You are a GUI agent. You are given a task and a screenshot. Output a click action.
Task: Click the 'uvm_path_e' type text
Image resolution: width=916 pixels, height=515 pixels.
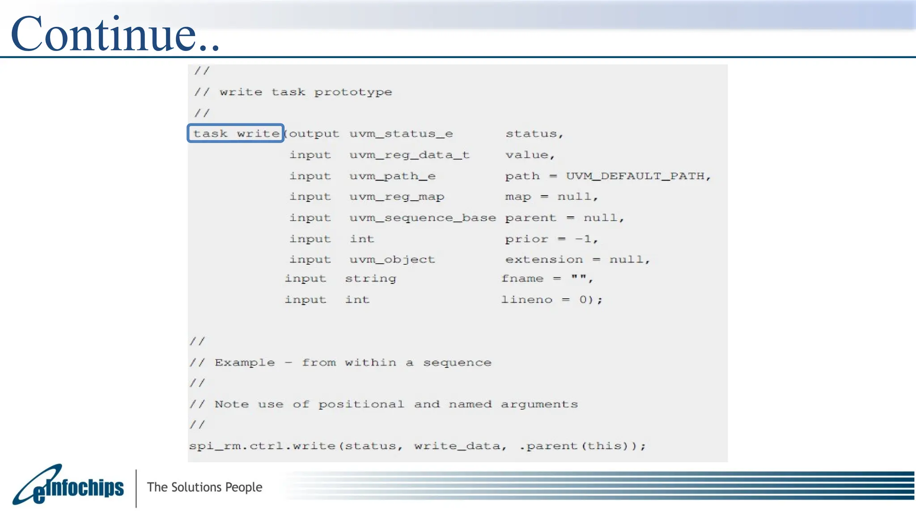392,176
